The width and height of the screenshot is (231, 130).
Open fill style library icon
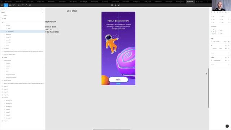(x=226, y=46)
